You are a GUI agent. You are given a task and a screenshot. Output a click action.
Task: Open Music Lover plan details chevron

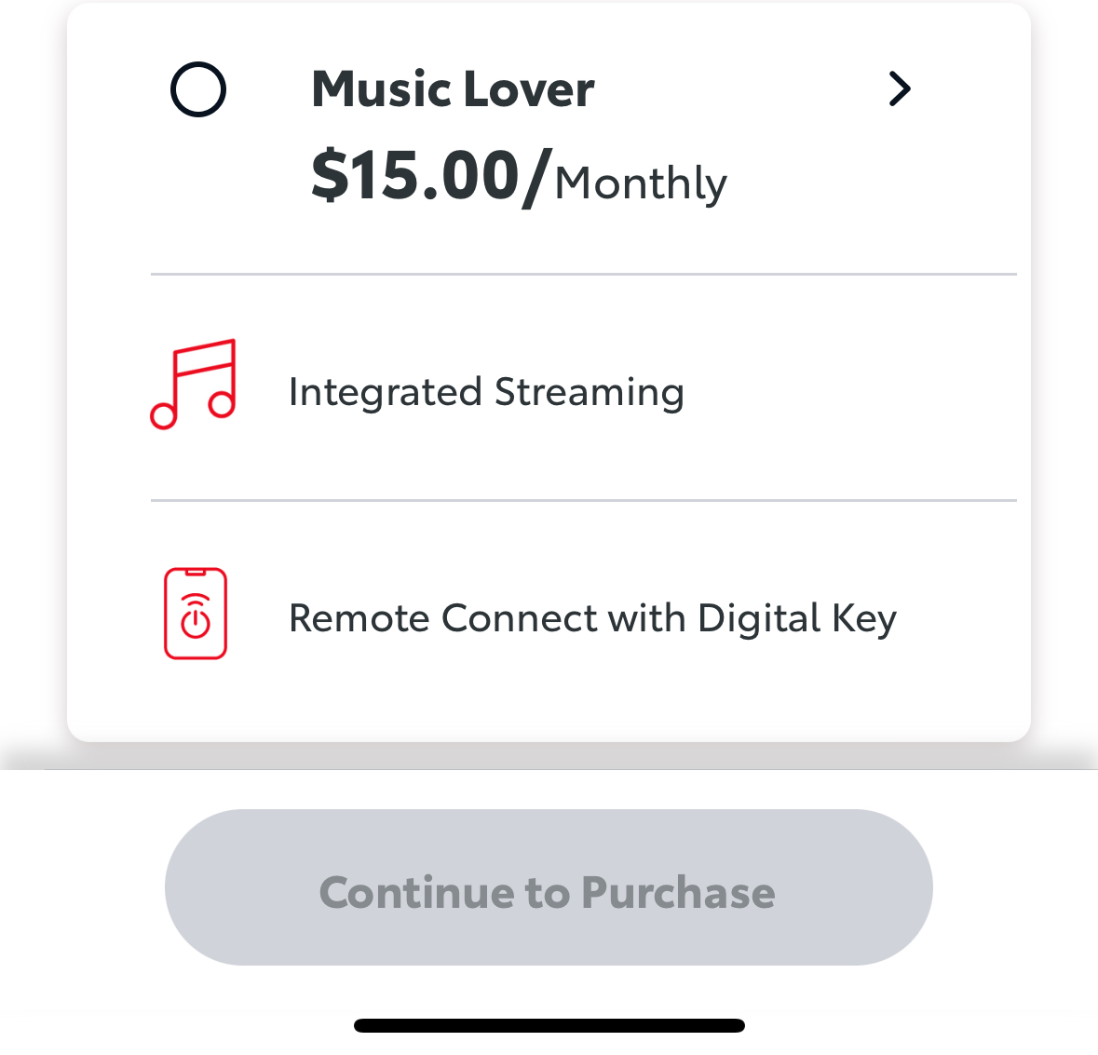coord(900,88)
